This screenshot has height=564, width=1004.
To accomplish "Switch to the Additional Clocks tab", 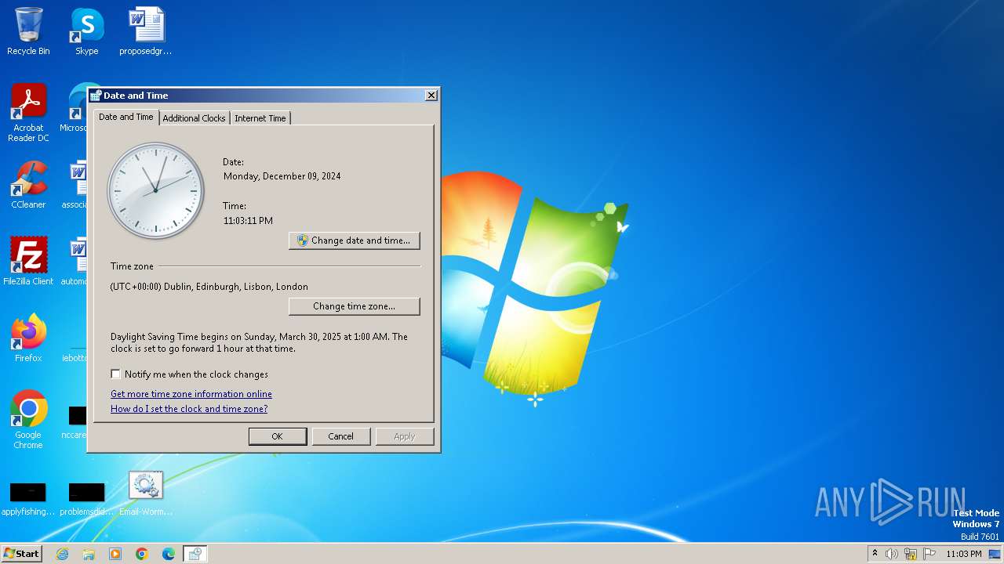I will (195, 118).
